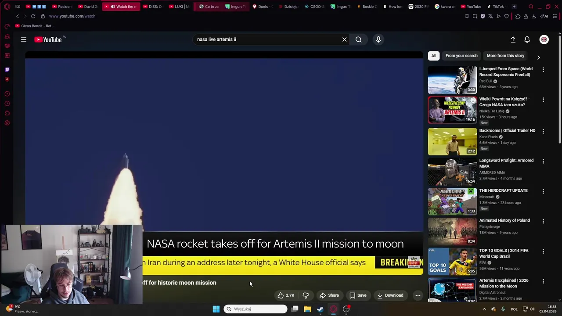Image resolution: width=562 pixels, height=316 pixels.
Task: Open more actions below the video
Action: point(418,295)
